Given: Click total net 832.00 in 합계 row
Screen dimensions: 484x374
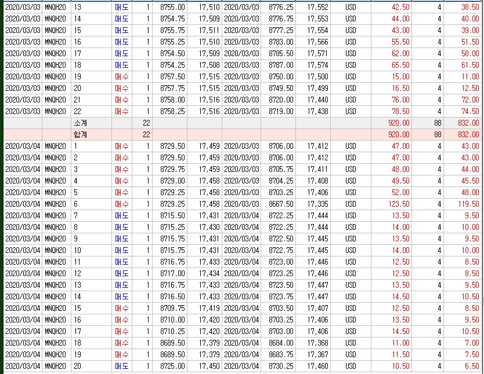Looking at the screenshot, I should pos(468,134).
